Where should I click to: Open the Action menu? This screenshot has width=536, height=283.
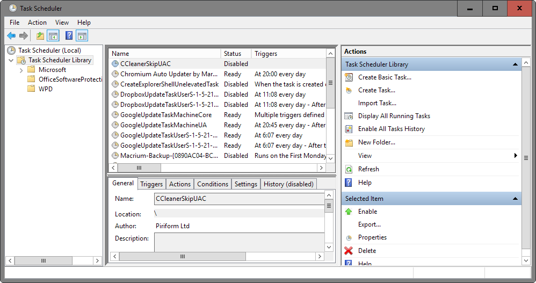pyautogui.click(x=37, y=23)
